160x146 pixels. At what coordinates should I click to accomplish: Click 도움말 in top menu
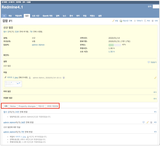(29, 2)
